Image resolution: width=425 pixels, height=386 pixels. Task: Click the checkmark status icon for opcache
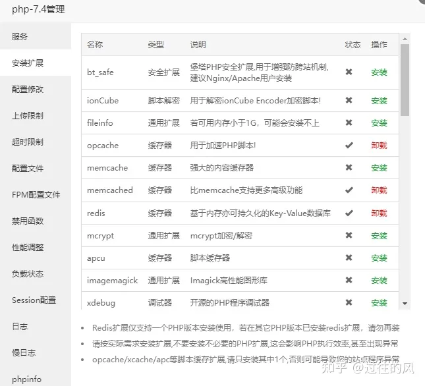click(x=349, y=145)
